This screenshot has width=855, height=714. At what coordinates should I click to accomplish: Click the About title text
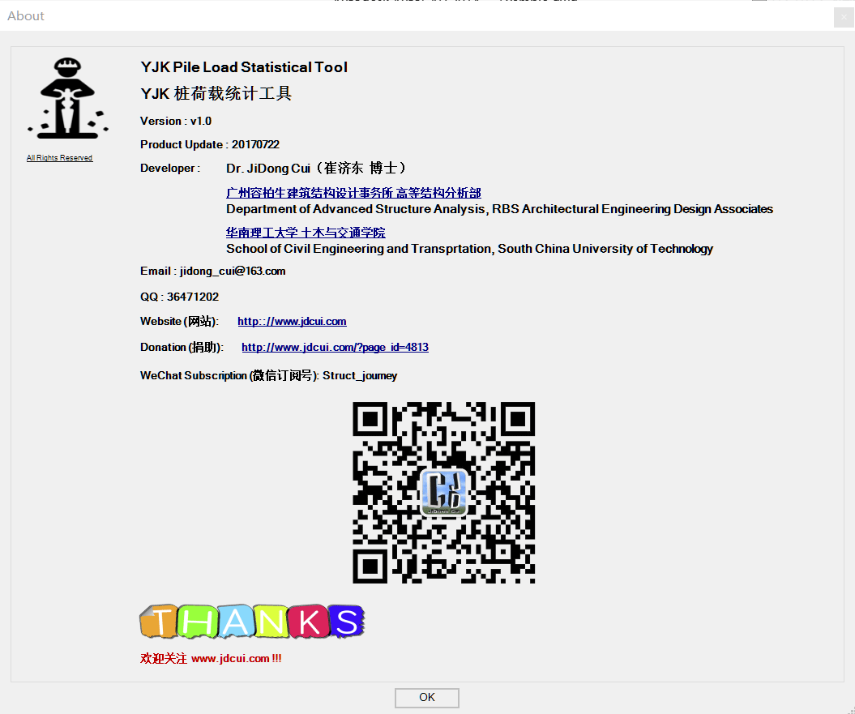(x=26, y=16)
